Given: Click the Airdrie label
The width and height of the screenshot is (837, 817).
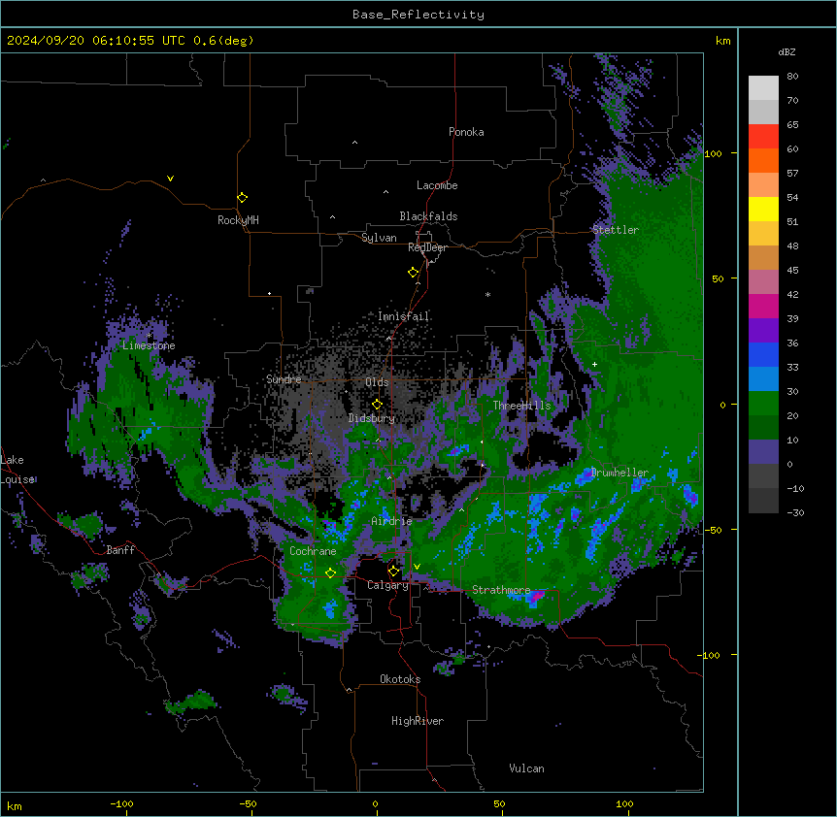Looking at the screenshot, I should coord(391,521).
